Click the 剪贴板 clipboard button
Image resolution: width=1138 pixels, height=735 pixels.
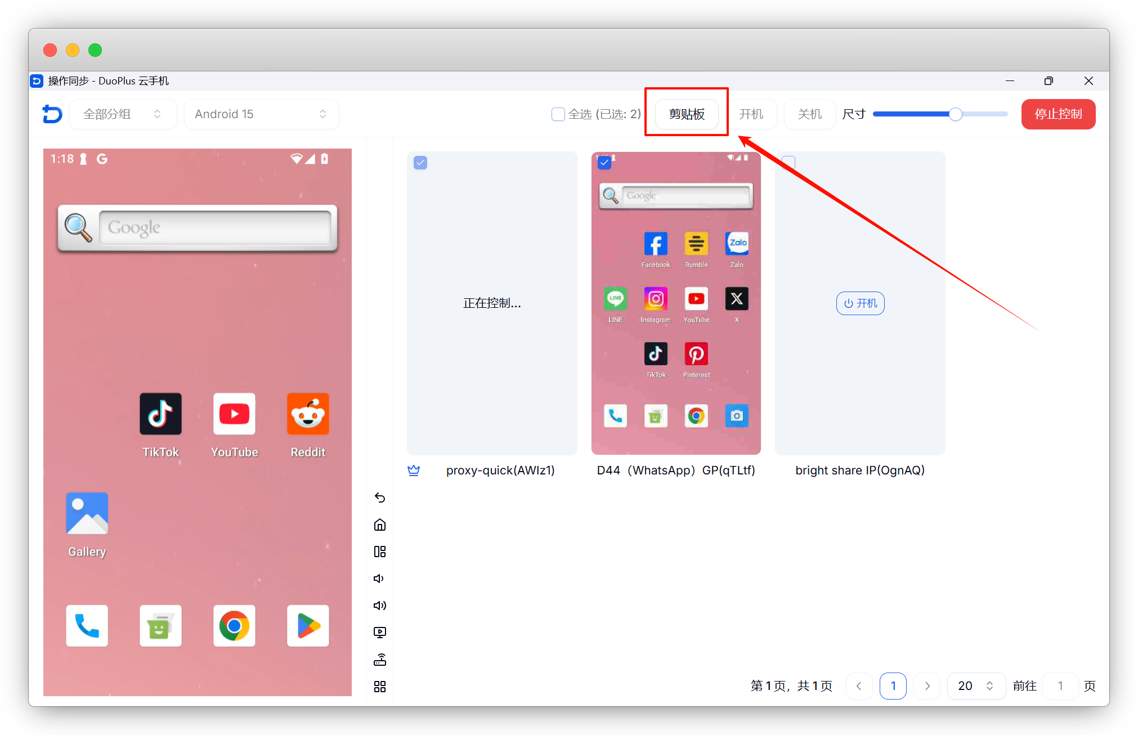[687, 114]
